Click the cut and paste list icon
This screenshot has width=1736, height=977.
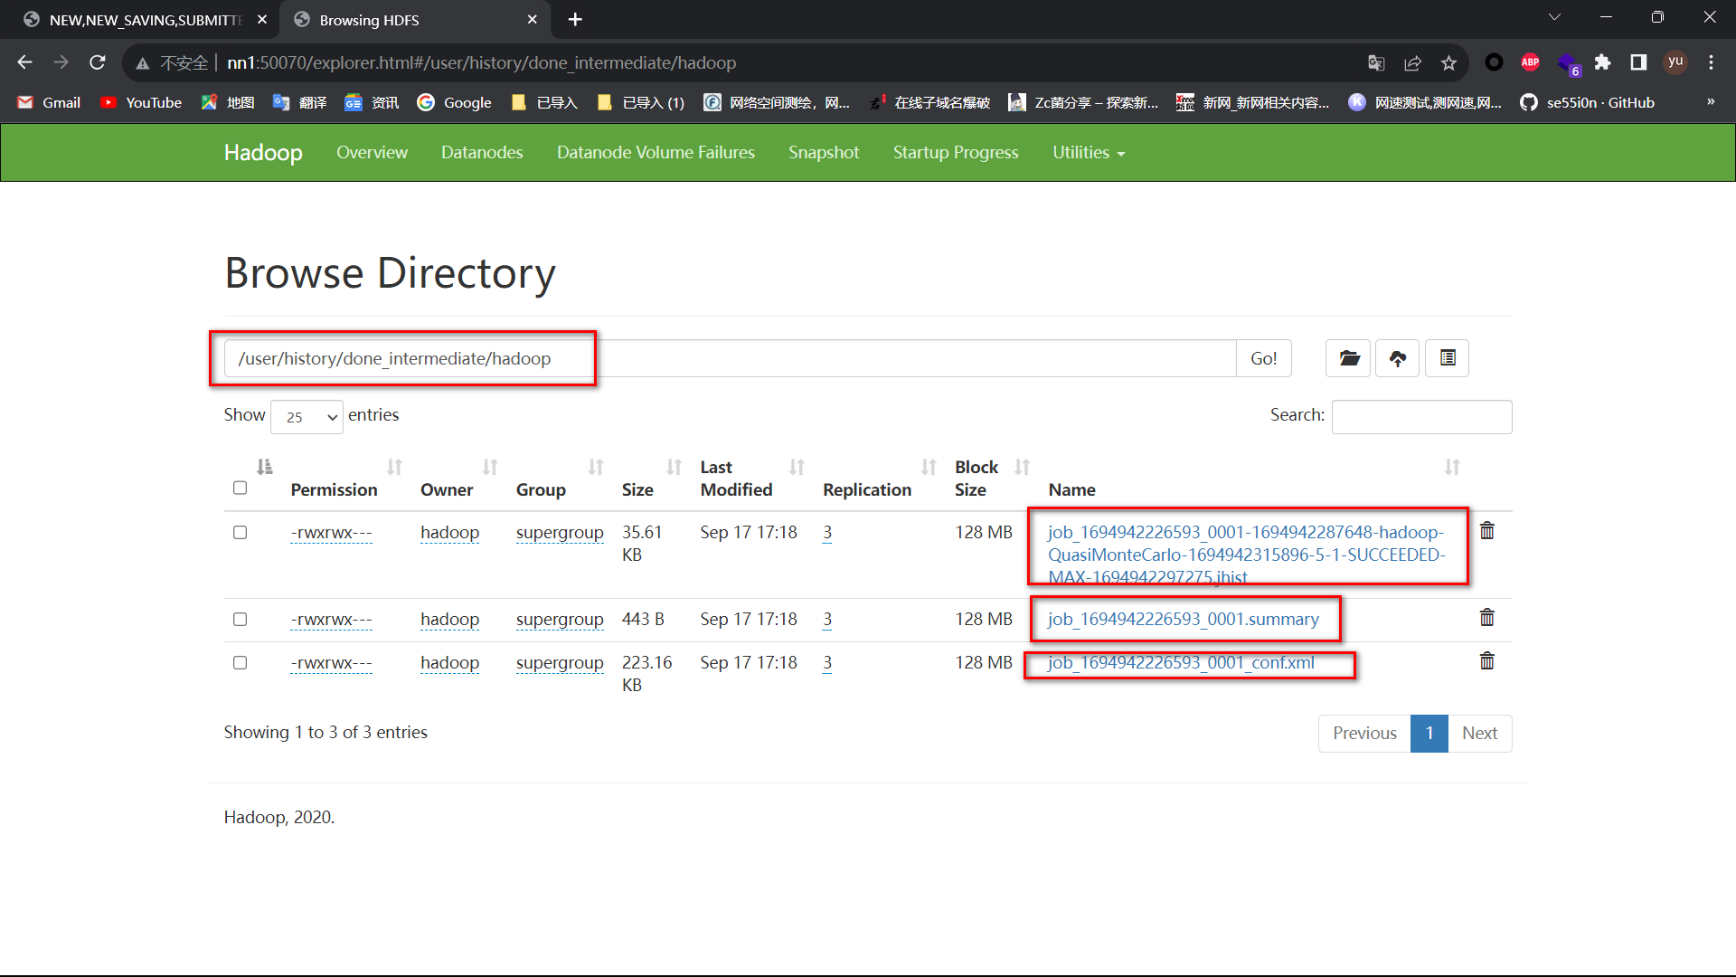click(x=1448, y=358)
